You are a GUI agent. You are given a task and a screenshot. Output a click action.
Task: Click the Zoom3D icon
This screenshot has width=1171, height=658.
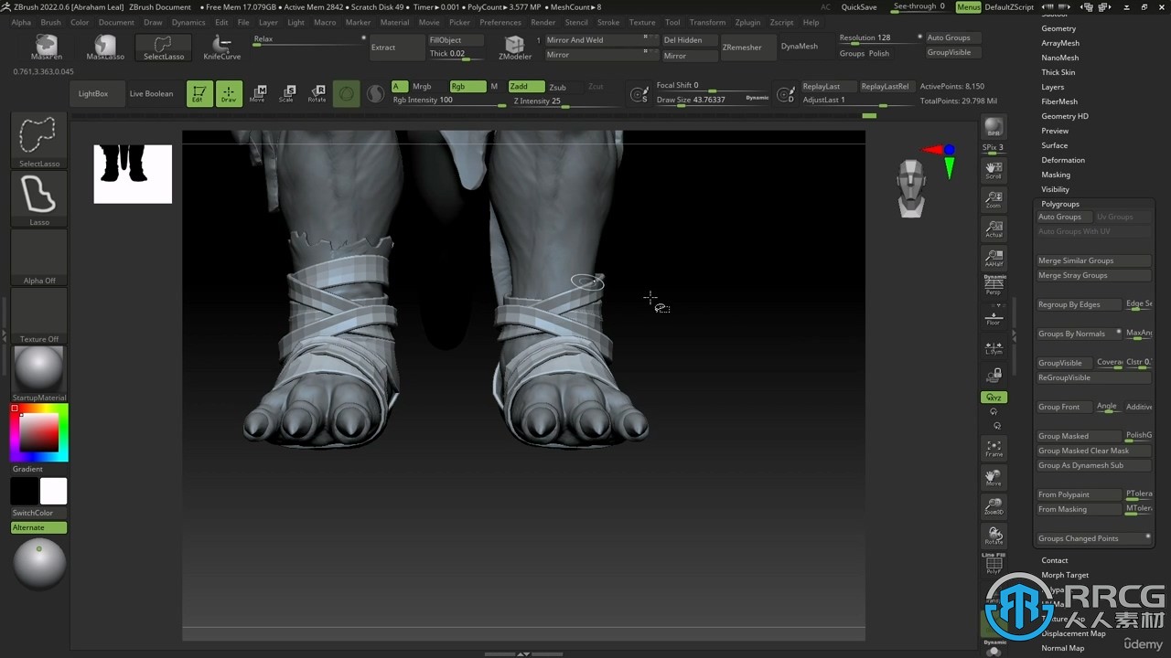pyautogui.click(x=994, y=506)
